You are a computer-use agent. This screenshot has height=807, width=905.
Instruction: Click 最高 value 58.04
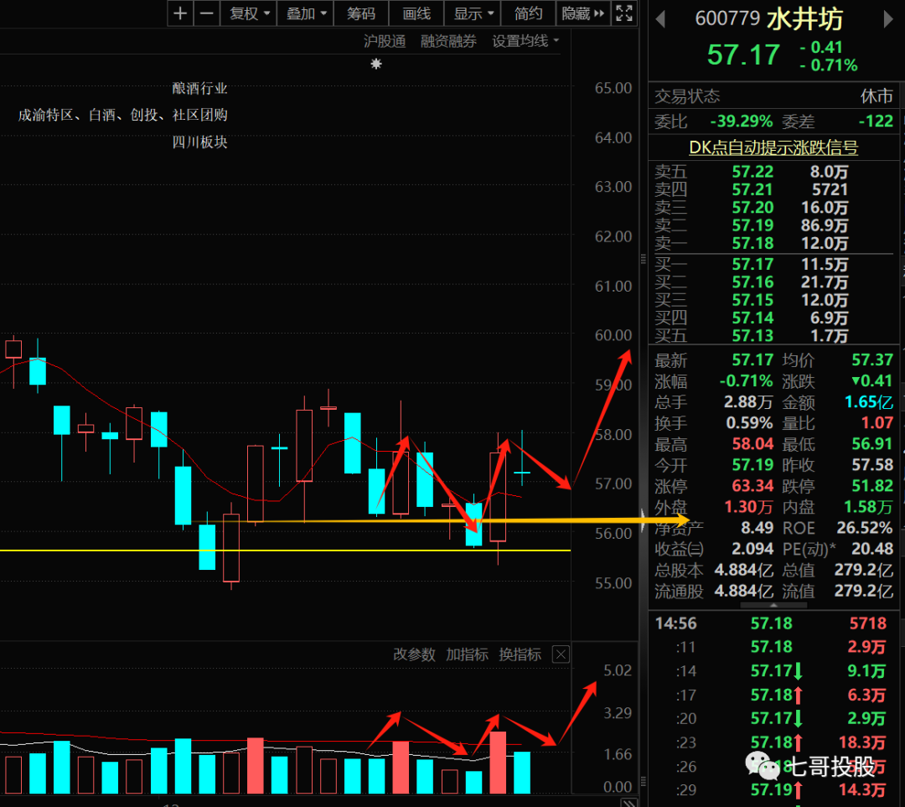click(752, 444)
